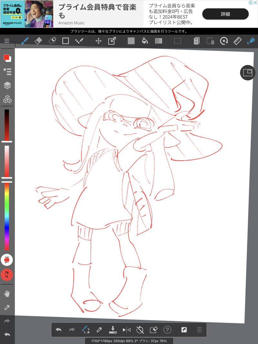Select the square shape drawing tool

tap(65, 41)
